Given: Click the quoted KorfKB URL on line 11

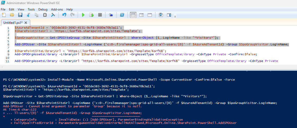Looking at the screenshot, I should pyautogui.click(x=131, y=61).
